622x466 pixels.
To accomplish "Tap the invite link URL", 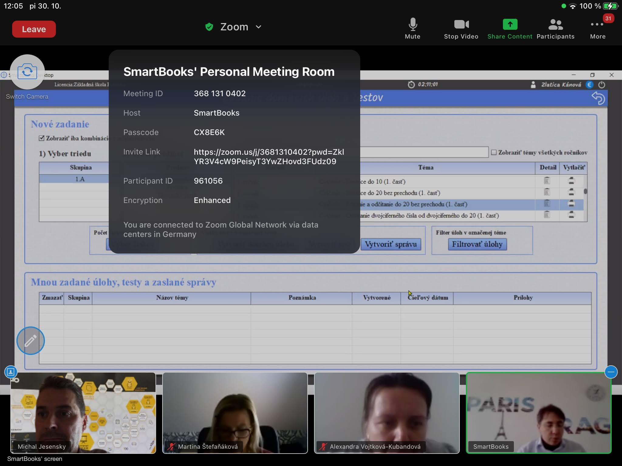I will tap(269, 157).
